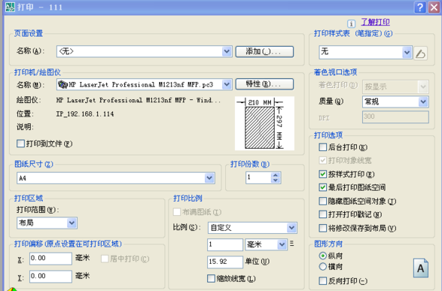Select 纵向 orientation radio button
The image size is (442, 291).
pos(322,256)
